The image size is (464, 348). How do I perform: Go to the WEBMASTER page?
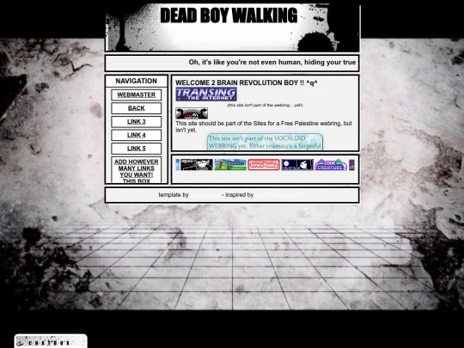click(137, 95)
